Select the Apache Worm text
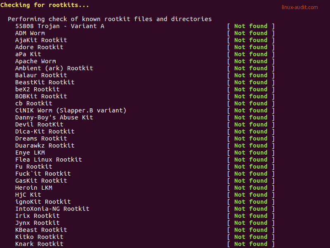 point(35,61)
